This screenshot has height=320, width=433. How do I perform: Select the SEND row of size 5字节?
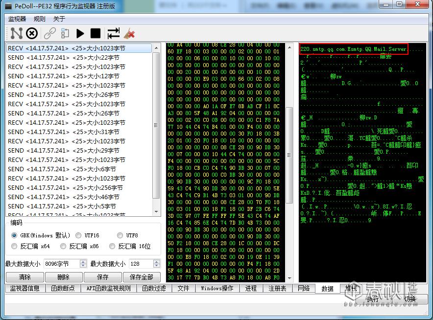[79, 206]
